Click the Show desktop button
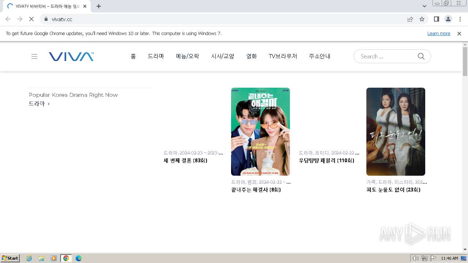 pos(464,258)
